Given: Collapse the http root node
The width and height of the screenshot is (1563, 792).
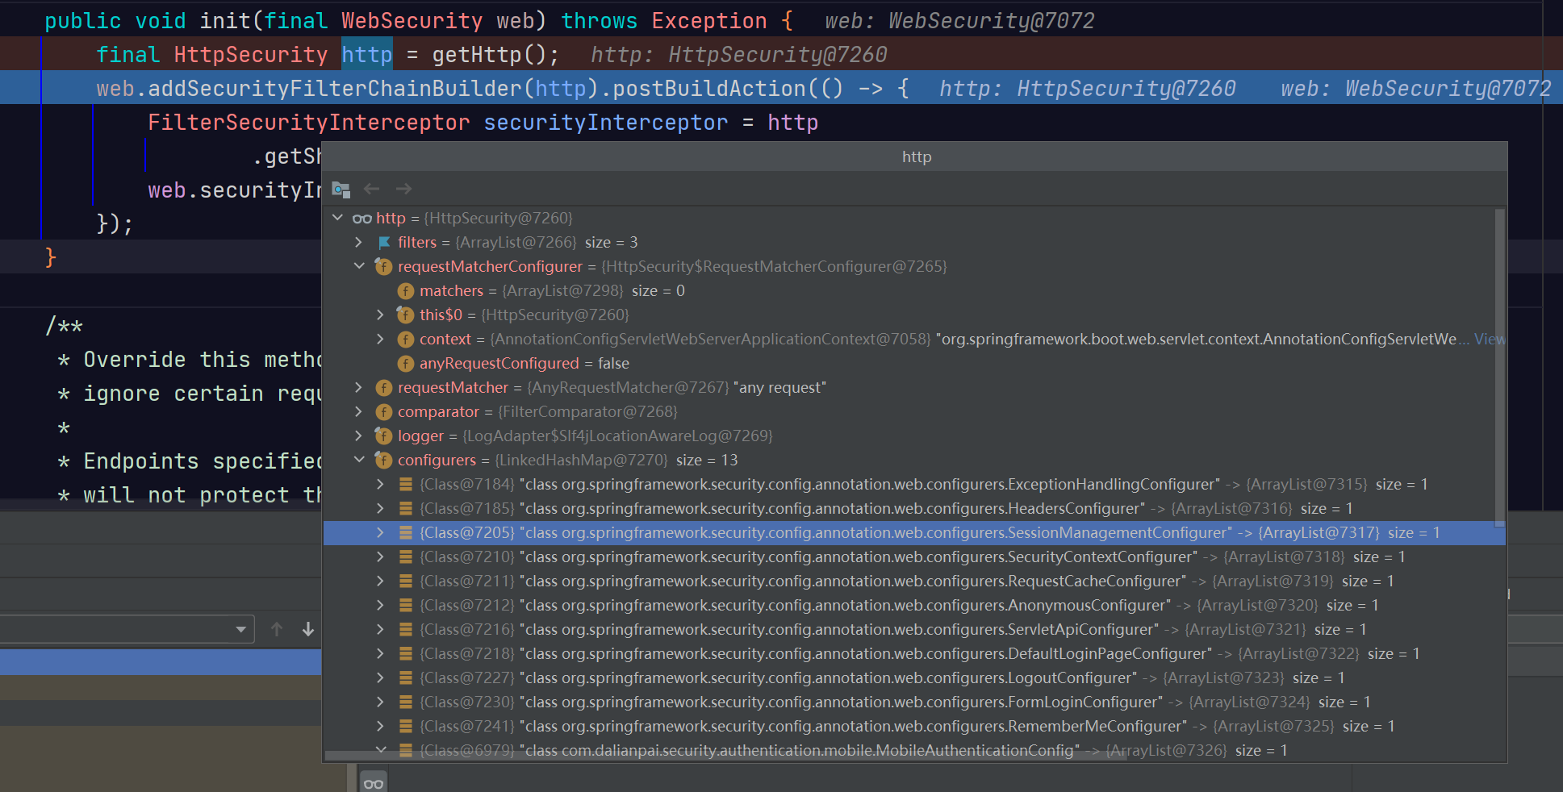Looking at the screenshot, I should (x=337, y=218).
